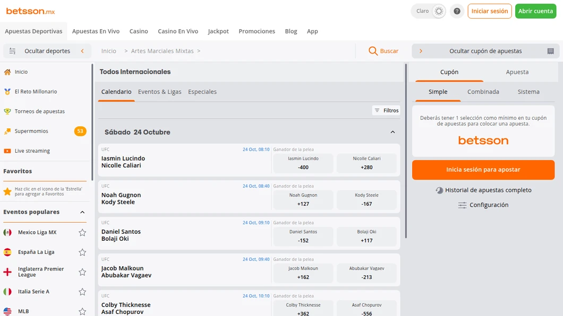Collapse sports sidebar with orange chevron
The height and width of the screenshot is (316, 563).
(82, 51)
